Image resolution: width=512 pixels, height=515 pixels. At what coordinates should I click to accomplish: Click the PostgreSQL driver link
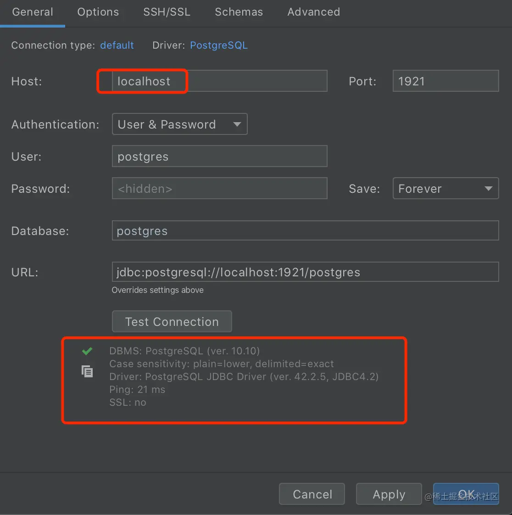[219, 45]
